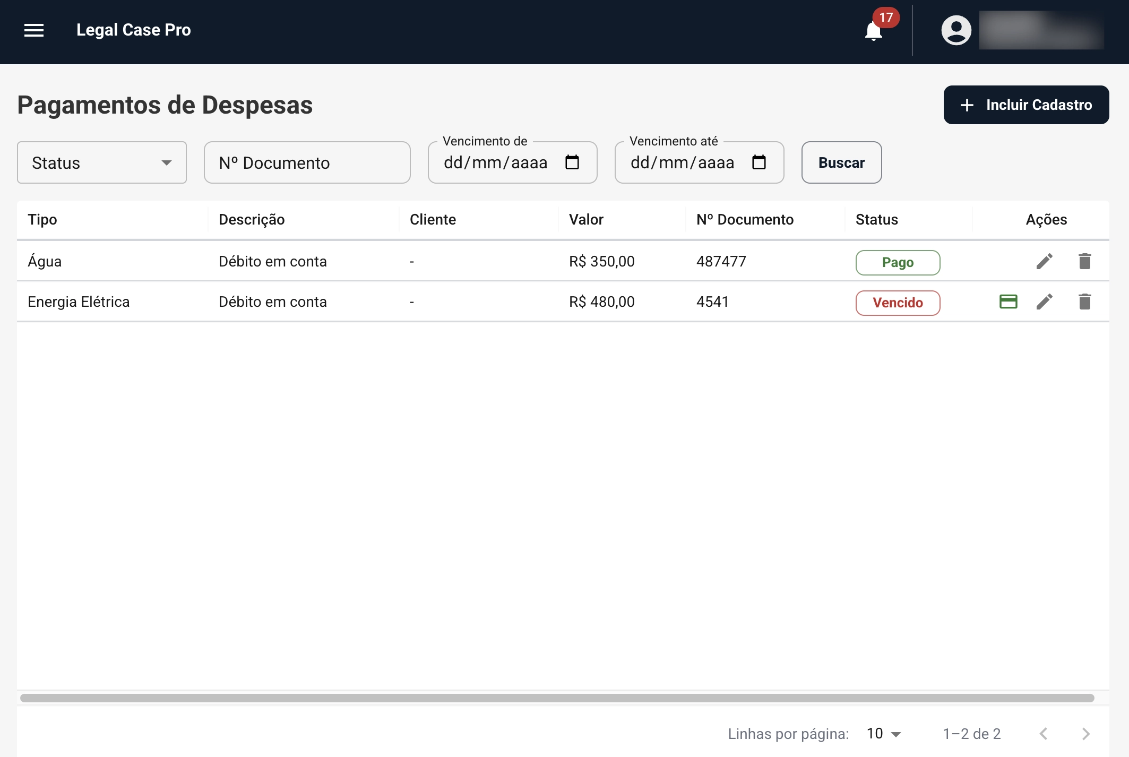
Task: Click the Valor column header
Action: click(x=586, y=219)
